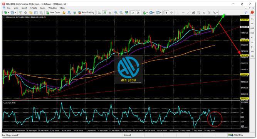
Task: Expand the New Chart dropdown arrow
Action: point(8,13)
